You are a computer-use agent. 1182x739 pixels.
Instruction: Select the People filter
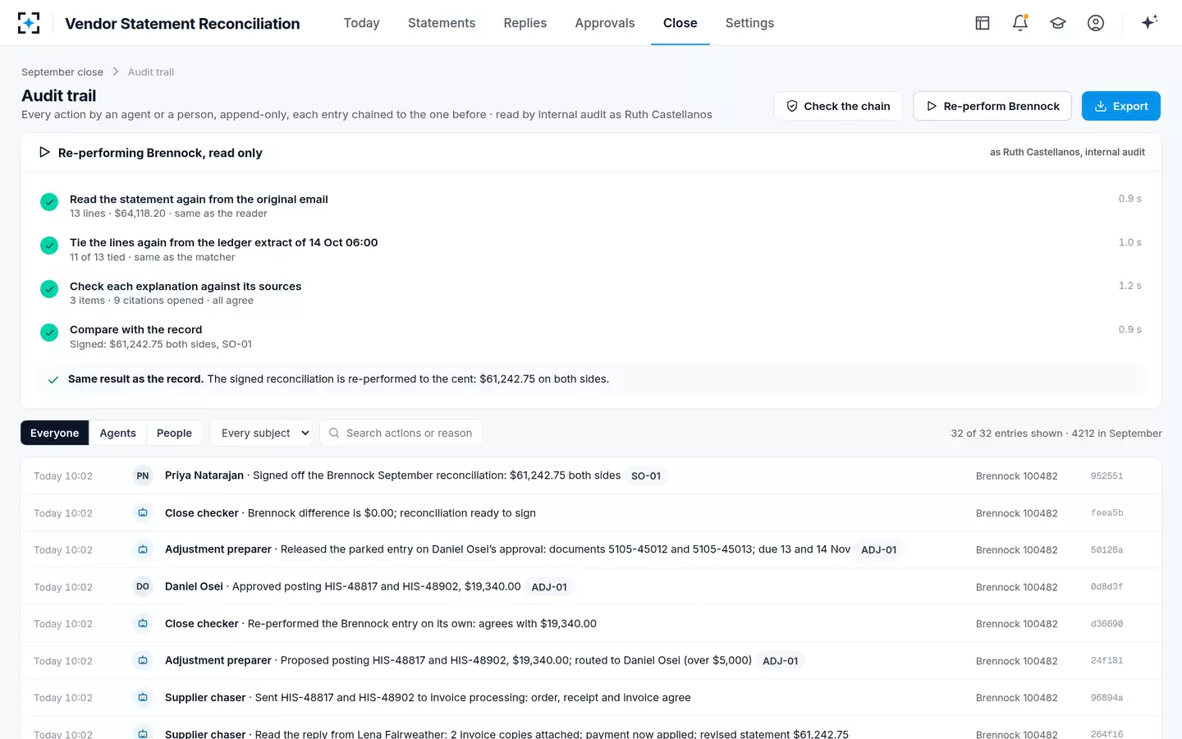point(174,433)
